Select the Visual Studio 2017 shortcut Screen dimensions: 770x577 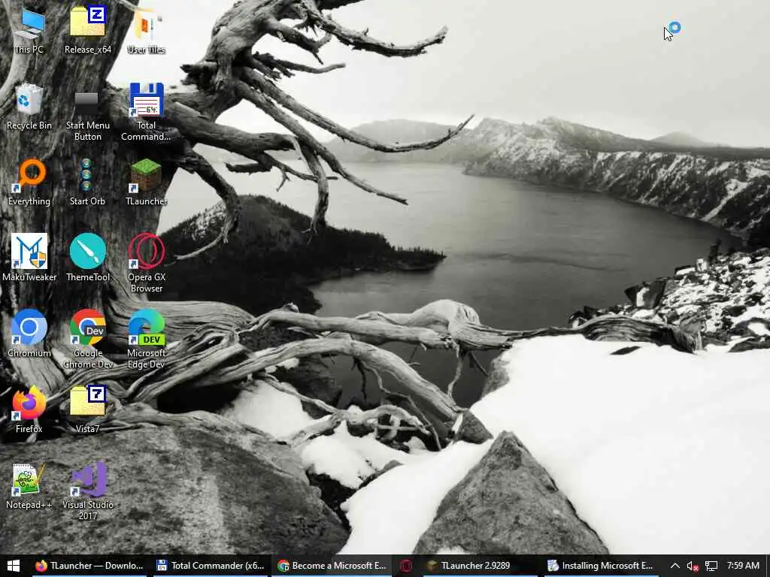pos(88,491)
